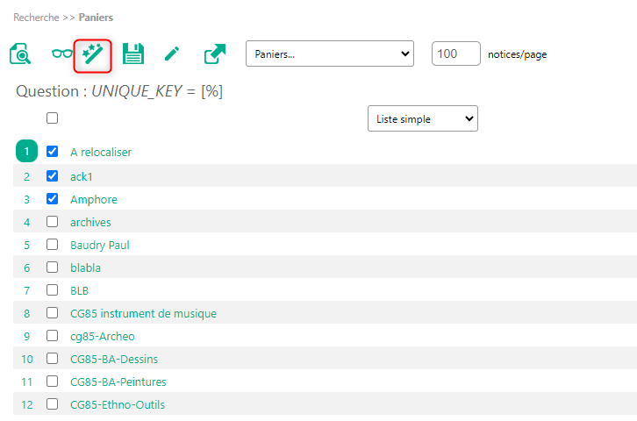Enable the Baudry Paul checkbox
The image size is (637, 421).
(52, 245)
